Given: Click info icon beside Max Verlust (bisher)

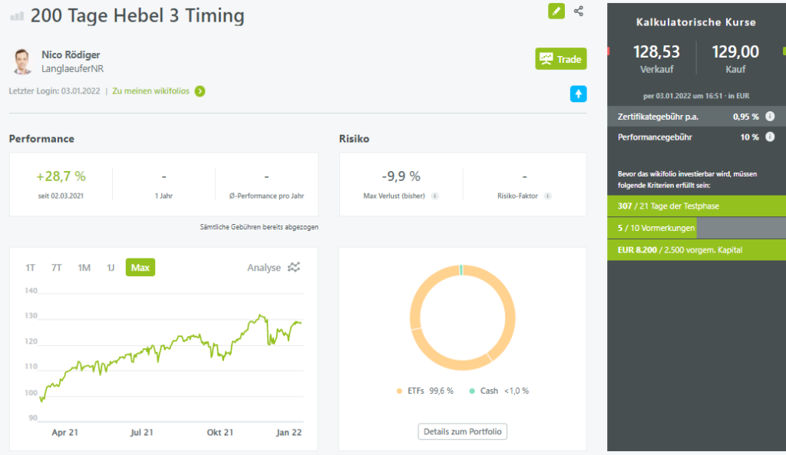Looking at the screenshot, I should point(435,196).
